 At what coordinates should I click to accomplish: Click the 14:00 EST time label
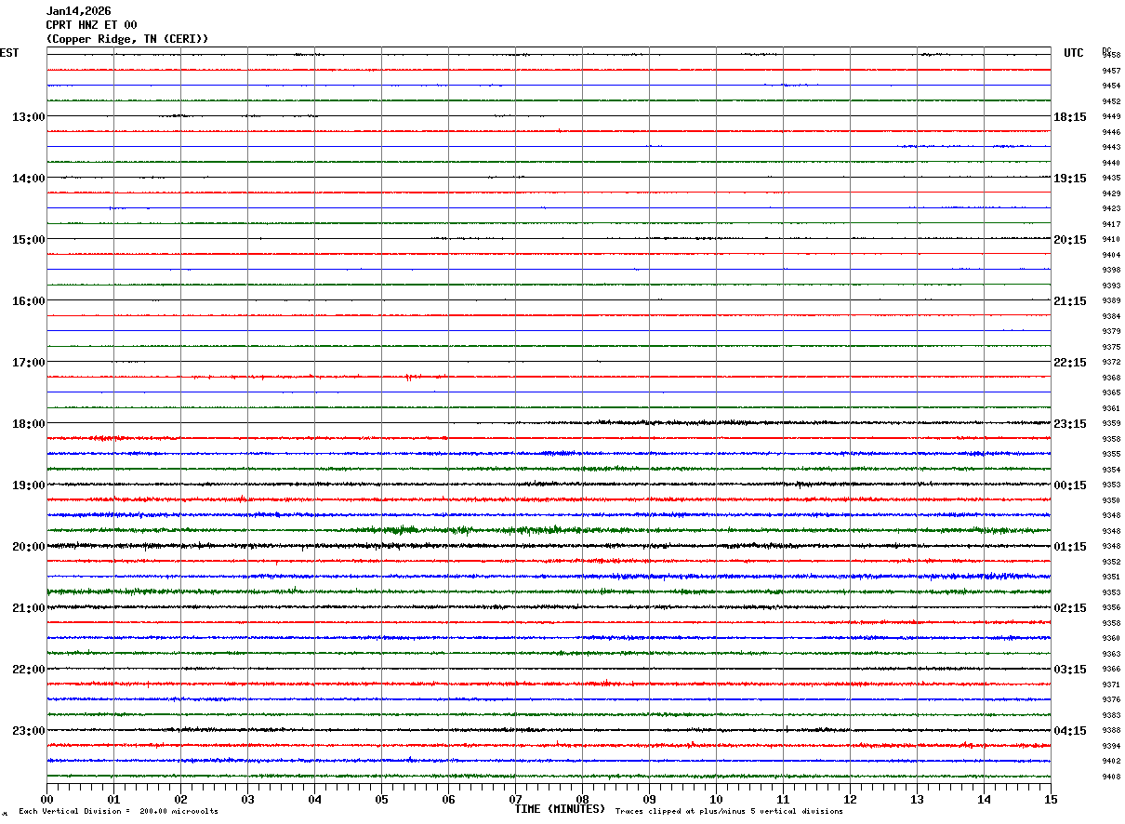tap(29, 179)
